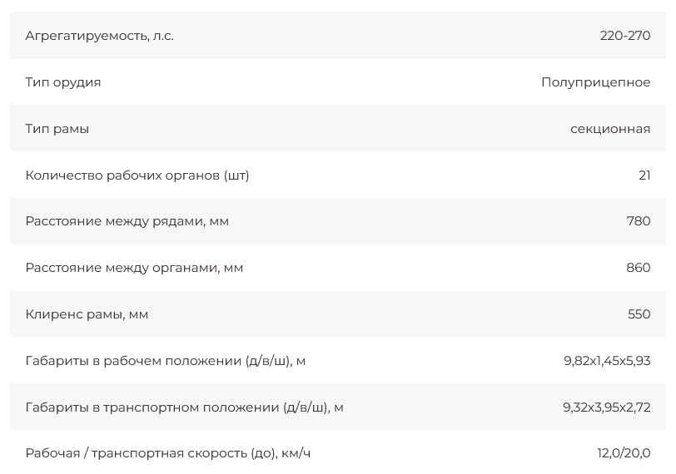Click the 'Тип рамы' label
This screenshot has height=474, width=676.
coord(57,129)
